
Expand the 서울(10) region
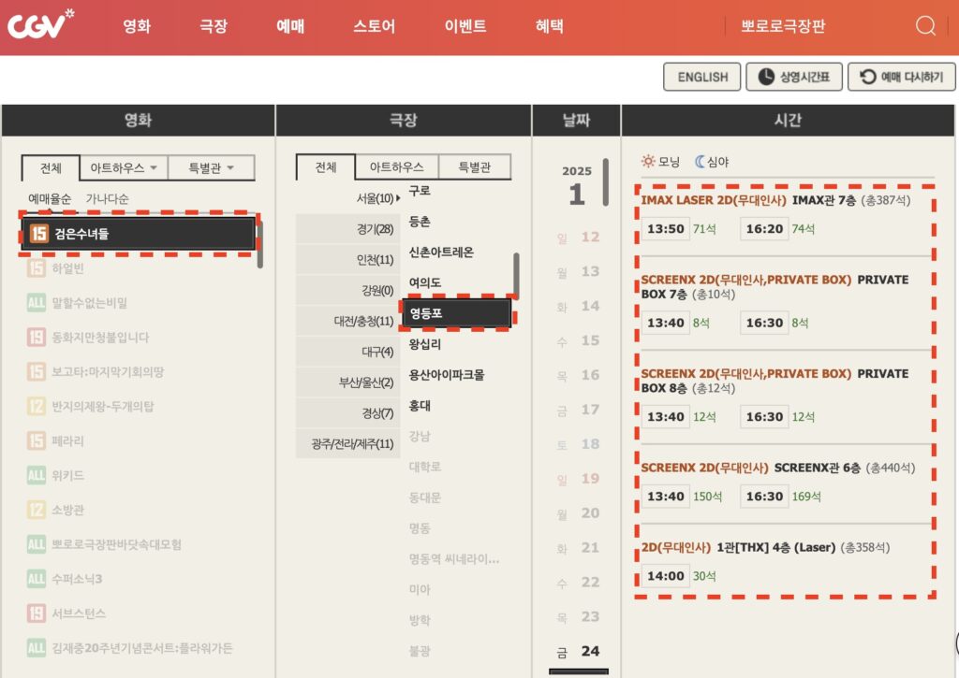pyautogui.click(x=348, y=198)
